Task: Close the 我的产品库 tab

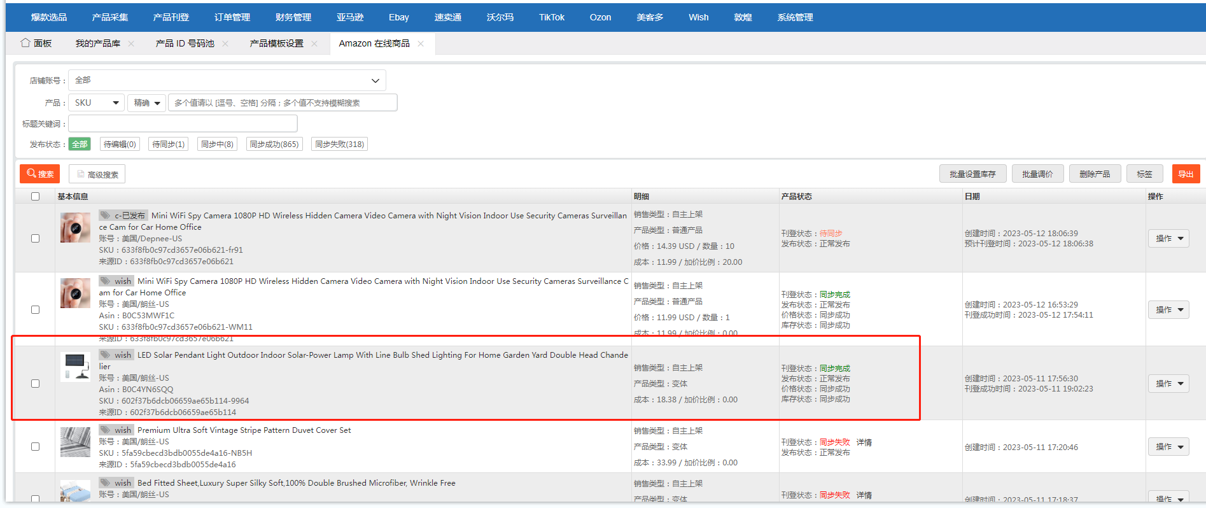Action: 131,43
